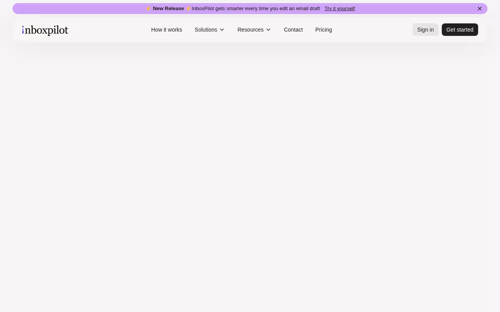Viewport: 500px width, 312px height.
Task: Click the 'New Release' banner label
Action: [168, 8]
